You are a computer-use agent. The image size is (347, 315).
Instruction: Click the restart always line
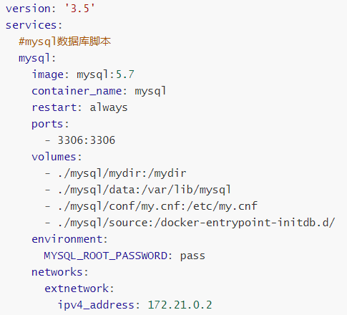(79, 107)
